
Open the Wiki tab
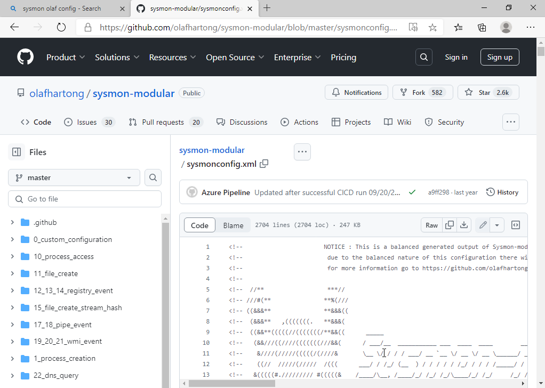[397, 122]
